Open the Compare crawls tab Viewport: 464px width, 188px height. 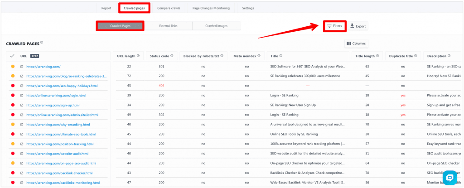tap(169, 8)
